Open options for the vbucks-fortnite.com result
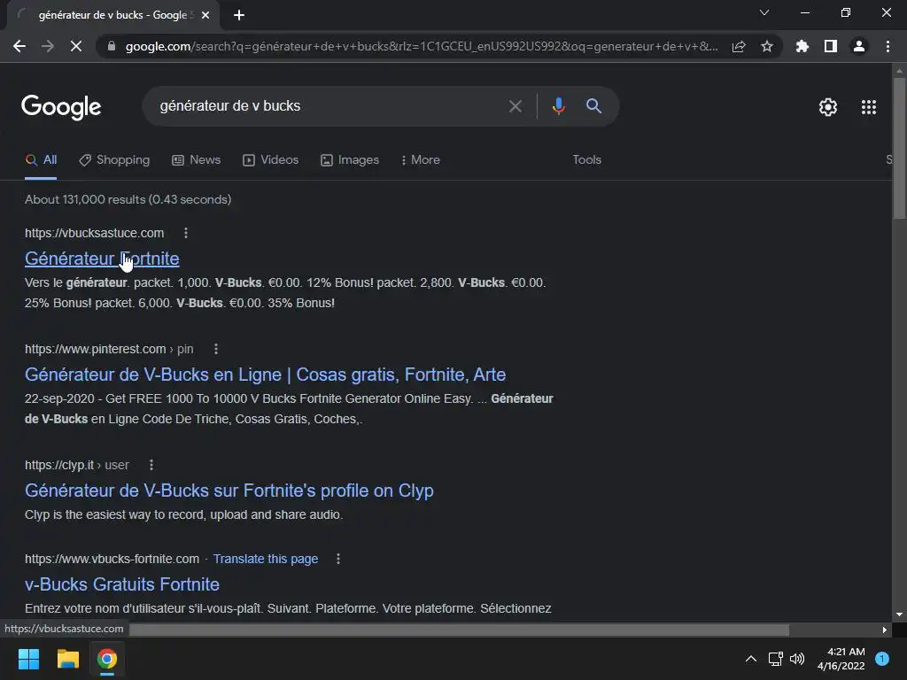907x680 pixels. point(338,560)
